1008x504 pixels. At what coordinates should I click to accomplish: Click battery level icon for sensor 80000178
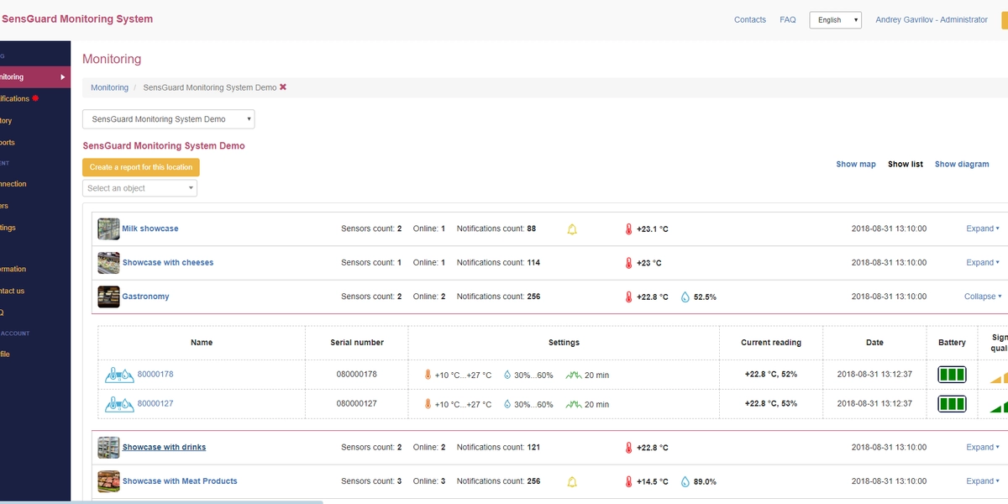(x=952, y=375)
